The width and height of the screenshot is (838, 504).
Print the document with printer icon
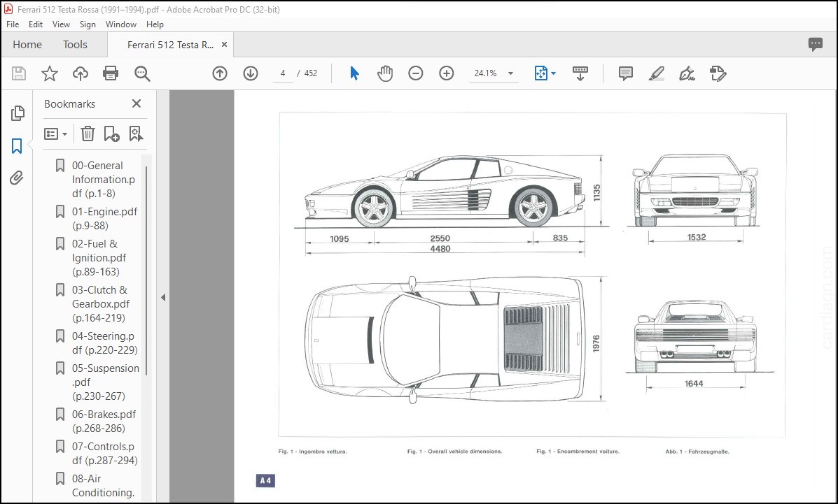[111, 73]
